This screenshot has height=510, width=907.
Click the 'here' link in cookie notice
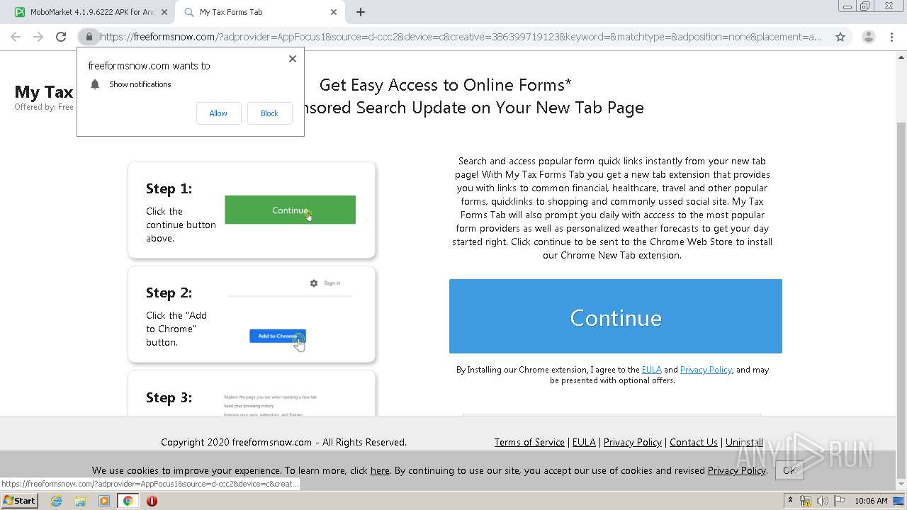pos(380,470)
